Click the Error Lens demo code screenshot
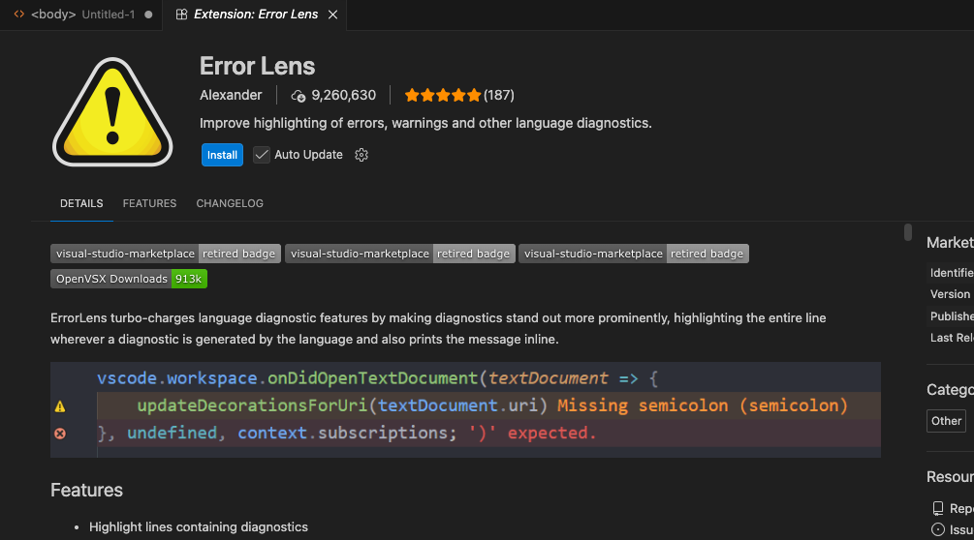 [x=465, y=409]
